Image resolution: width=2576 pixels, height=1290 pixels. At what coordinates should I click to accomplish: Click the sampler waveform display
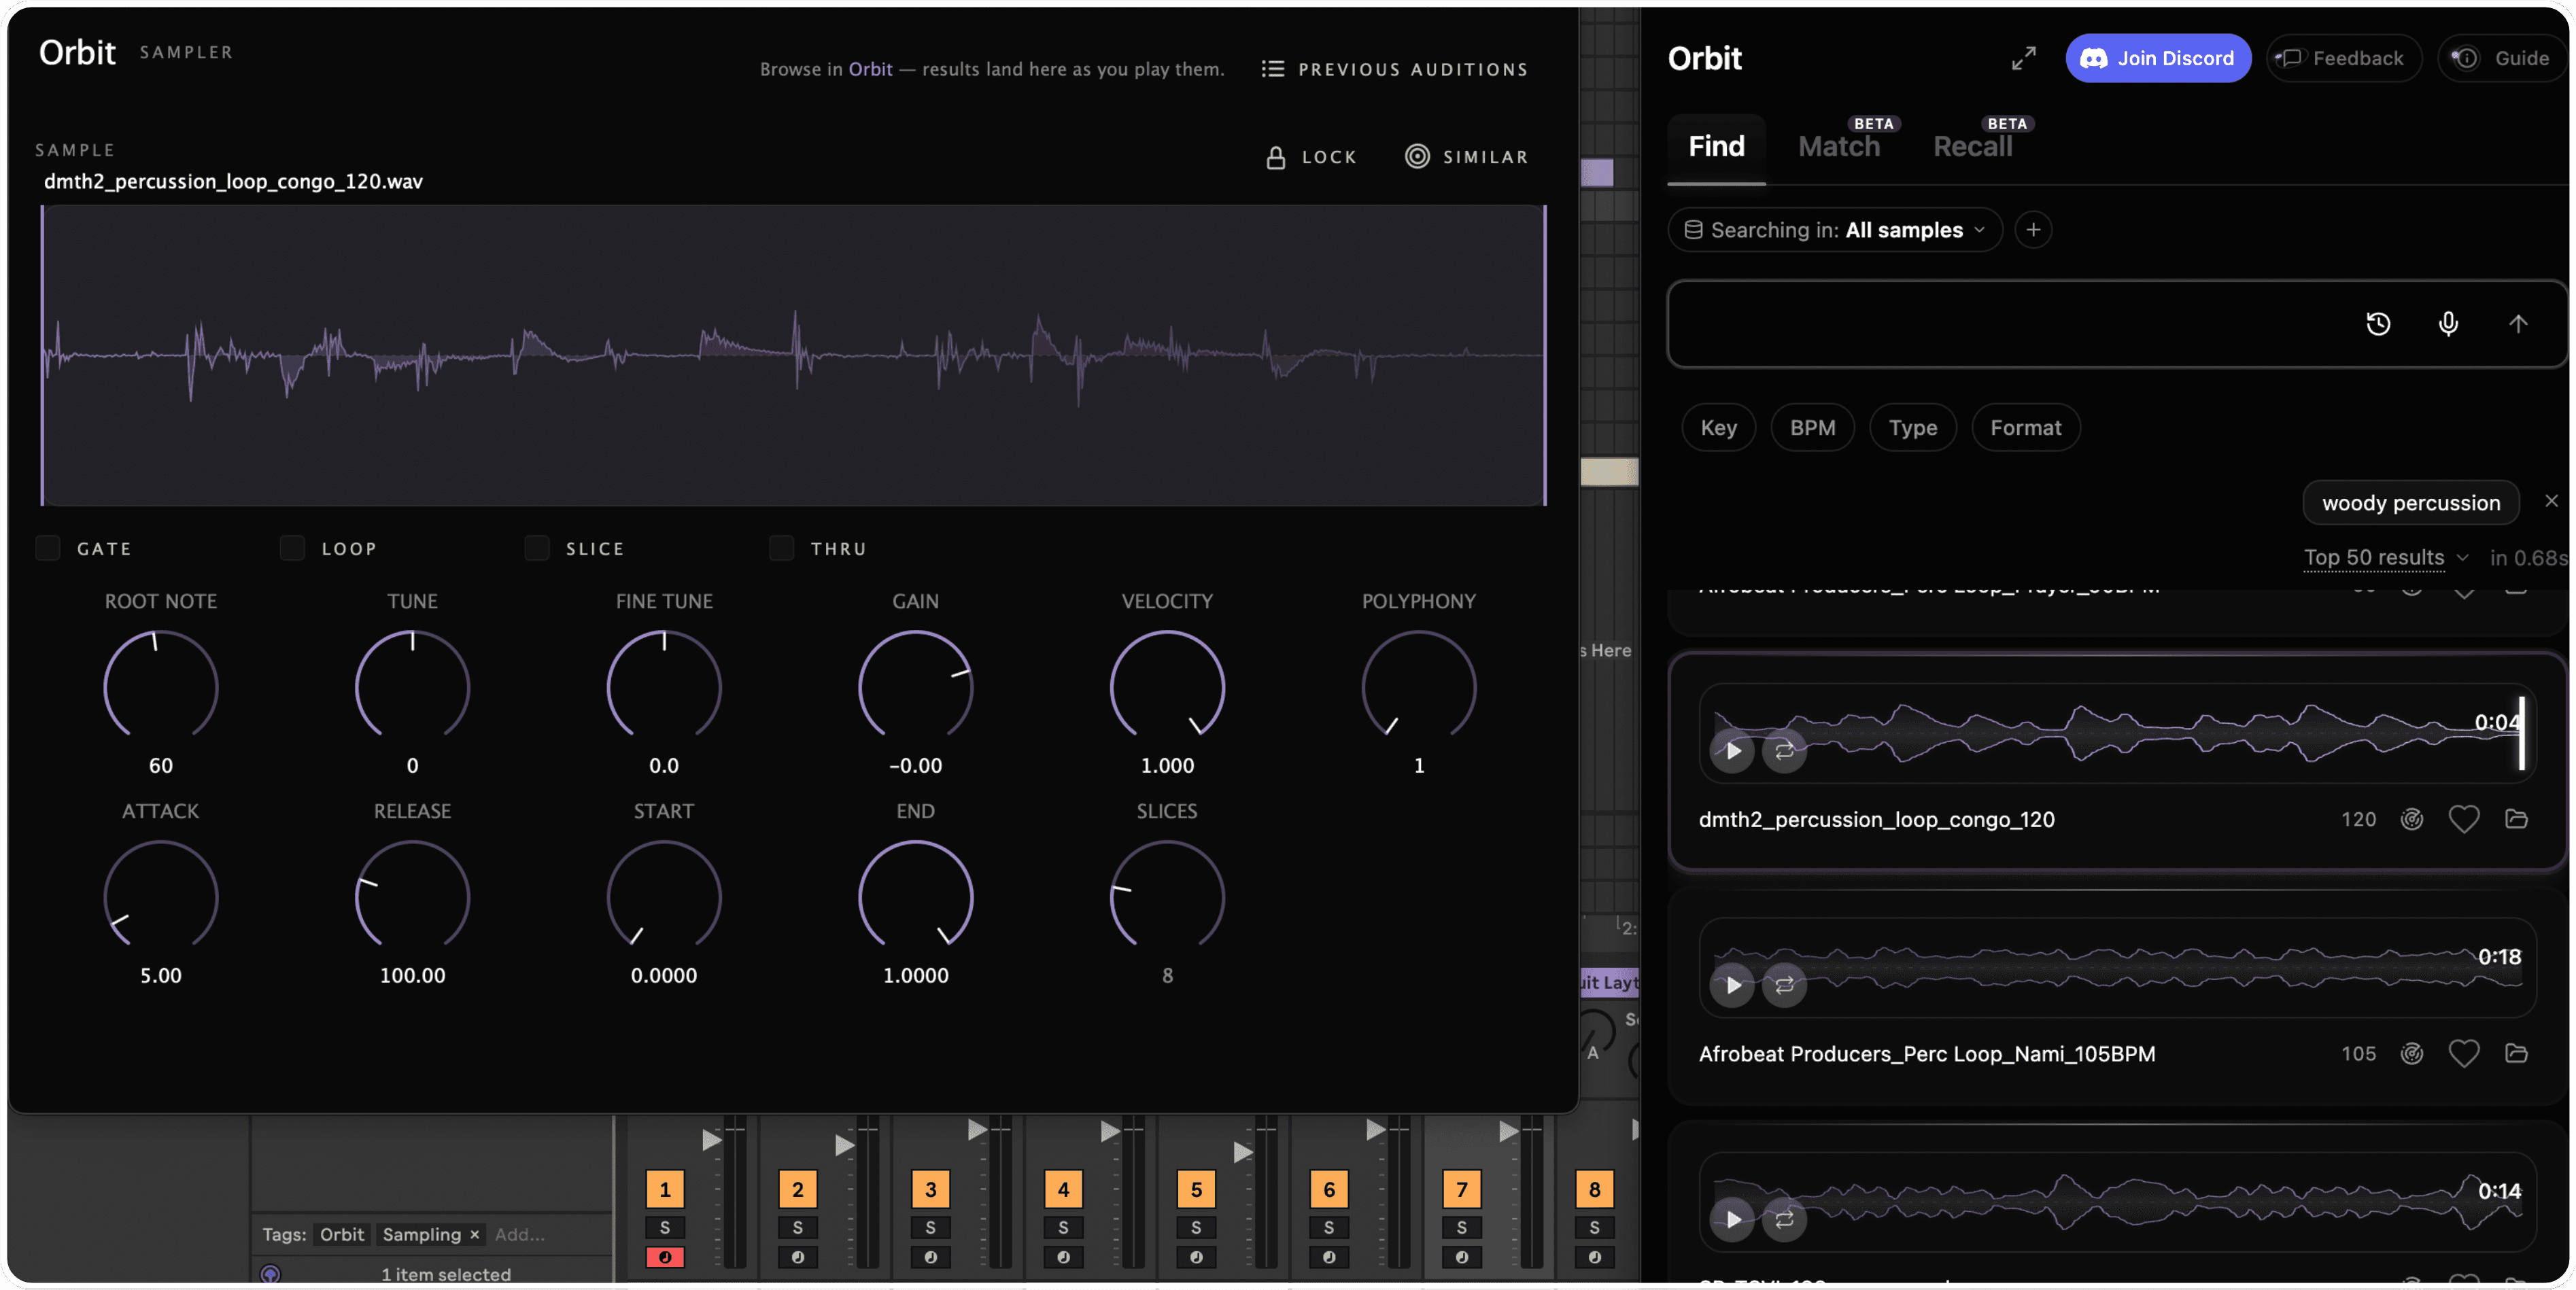click(793, 355)
